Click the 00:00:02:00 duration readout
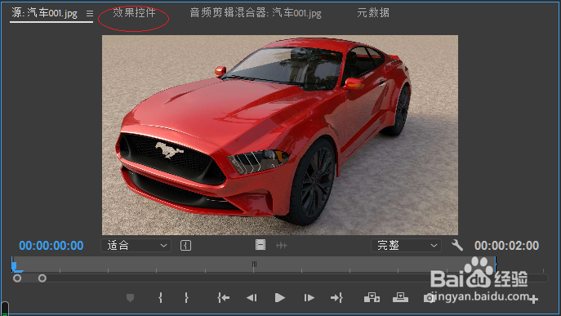 [506, 246]
